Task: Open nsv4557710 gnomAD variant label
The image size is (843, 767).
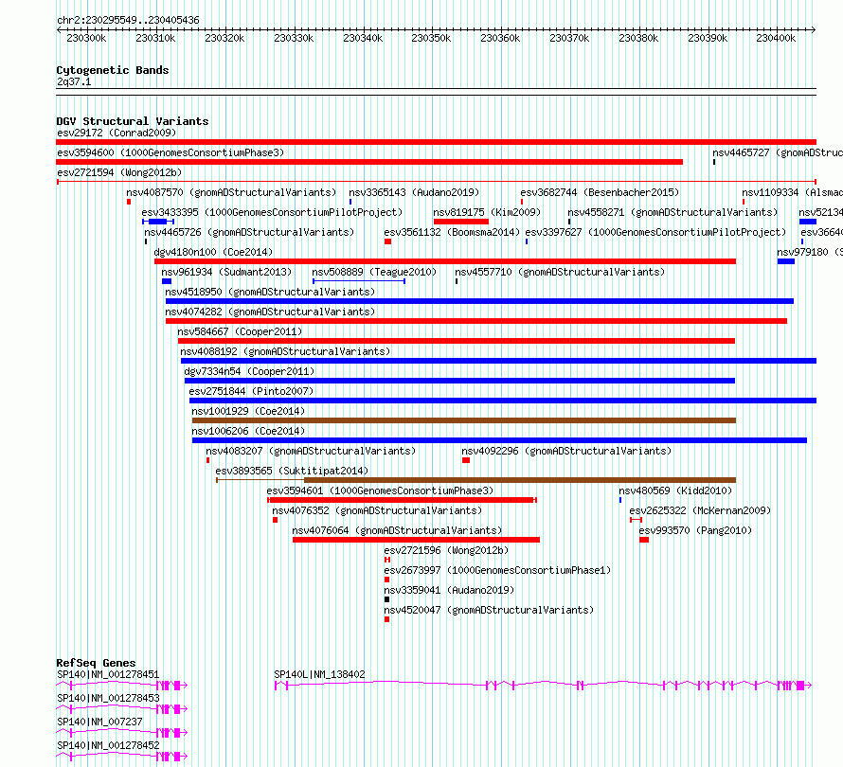Action: (560, 272)
